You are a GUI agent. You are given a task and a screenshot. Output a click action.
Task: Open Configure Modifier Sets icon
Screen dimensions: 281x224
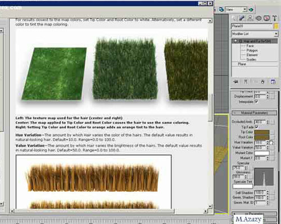(x=273, y=82)
